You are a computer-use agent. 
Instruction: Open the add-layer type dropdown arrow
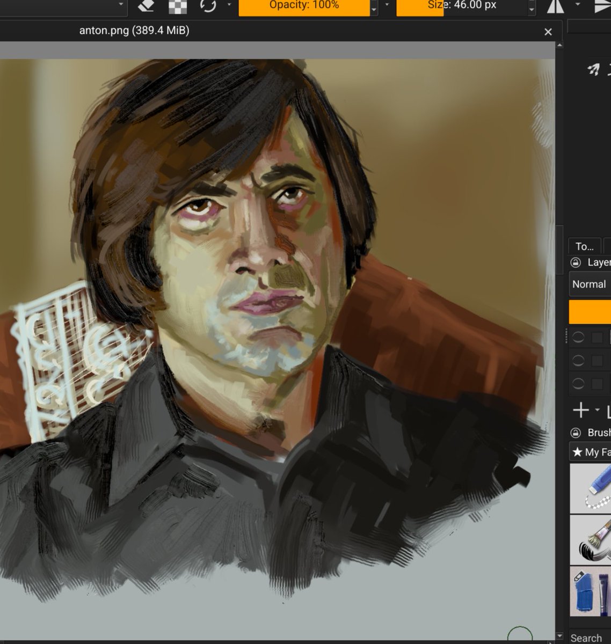(x=597, y=411)
